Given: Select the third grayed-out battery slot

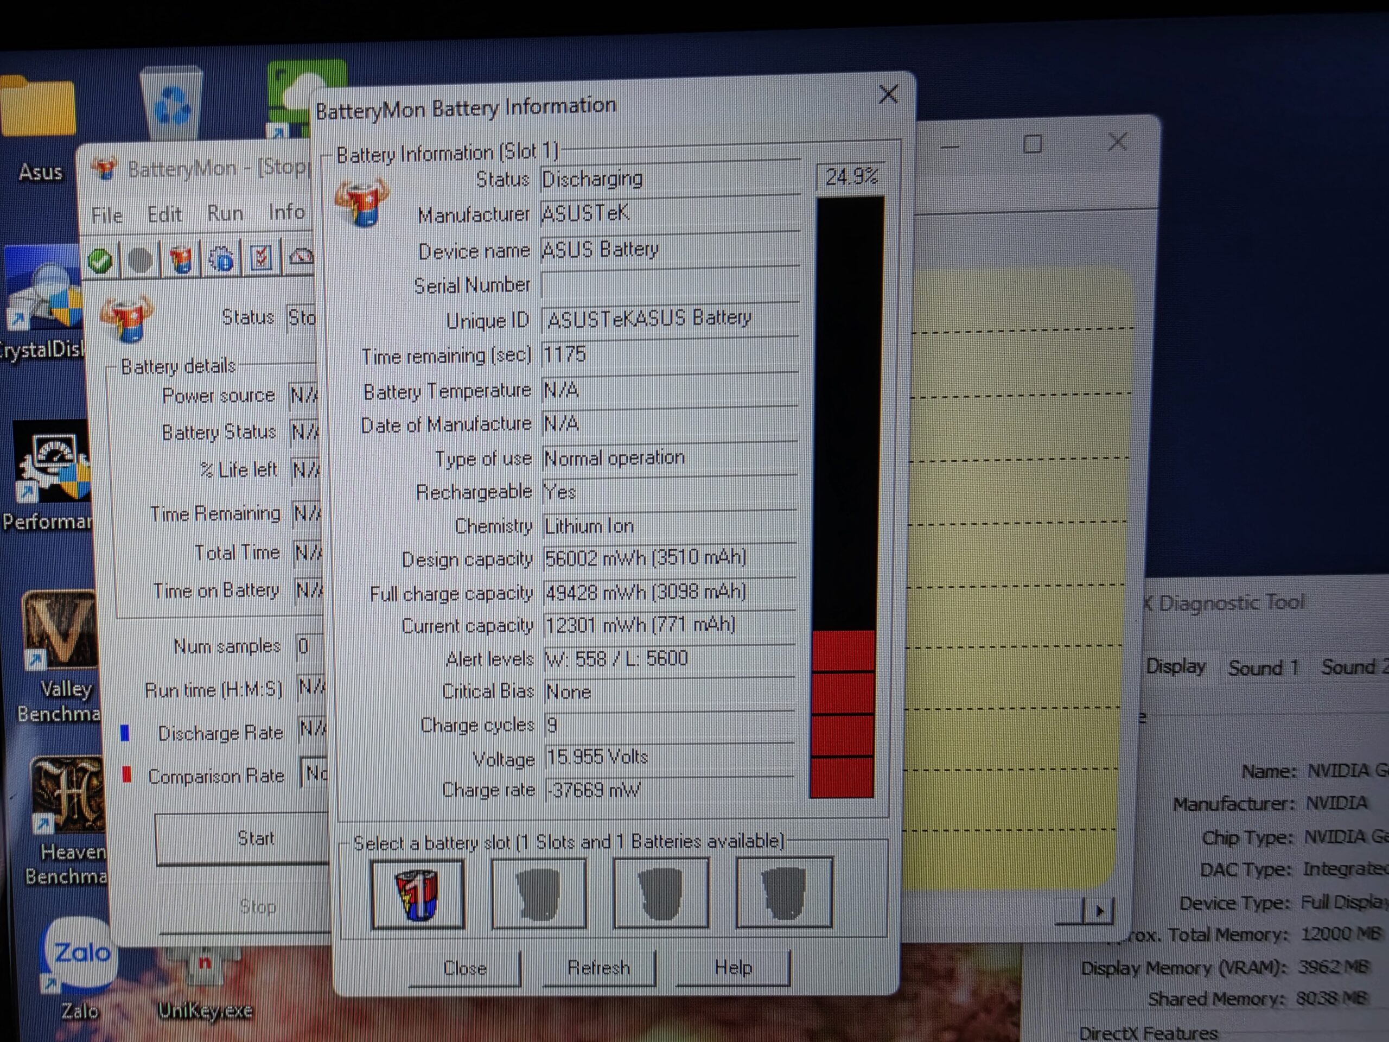Looking at the screenshot, I should coord(661,893).
